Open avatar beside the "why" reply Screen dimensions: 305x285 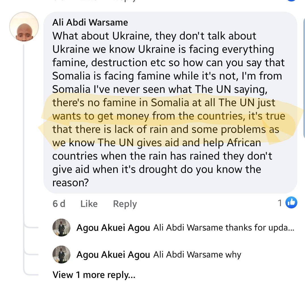click(x=61, y=254)
